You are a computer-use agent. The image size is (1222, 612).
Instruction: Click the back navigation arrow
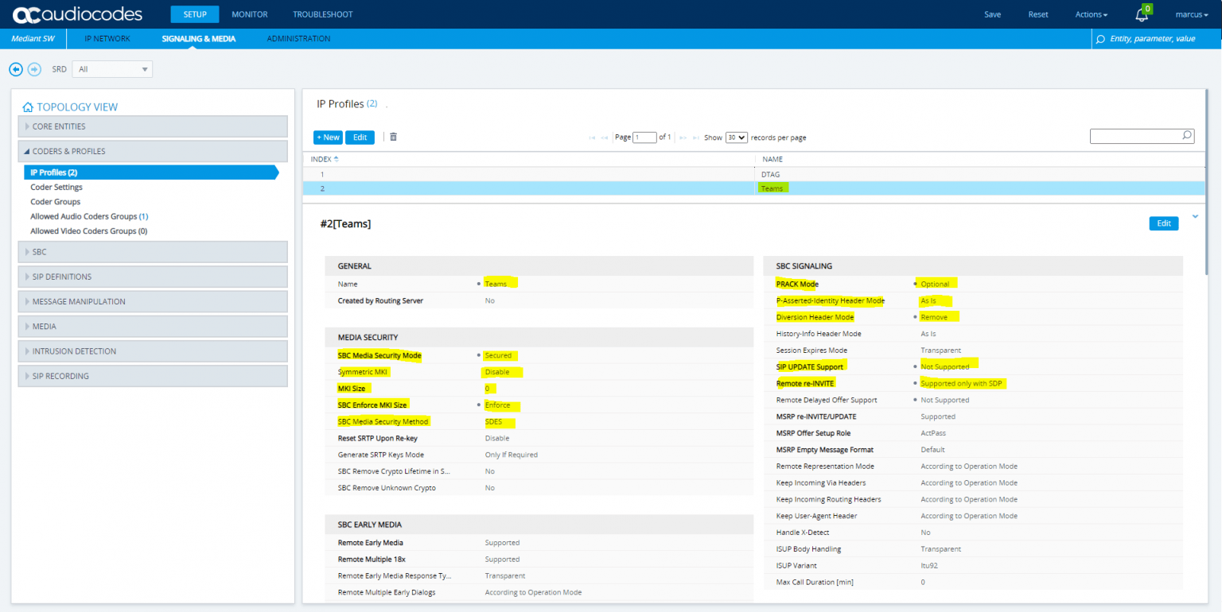pyautogui.click(x=16, y=69)
